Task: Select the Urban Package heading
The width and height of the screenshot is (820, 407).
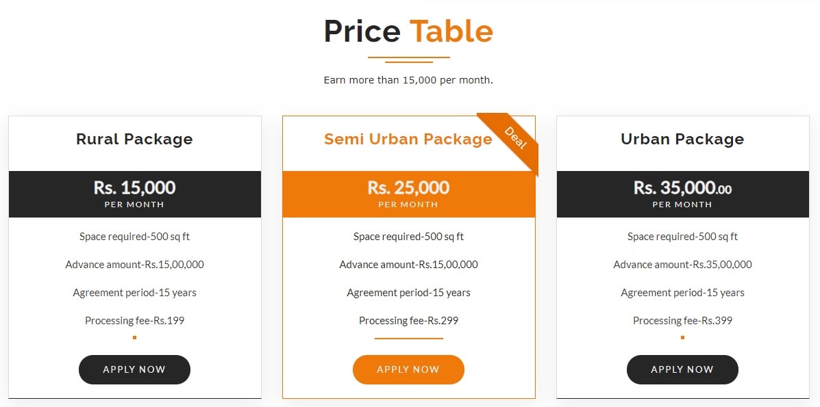Action: click(x=682, y=139)
